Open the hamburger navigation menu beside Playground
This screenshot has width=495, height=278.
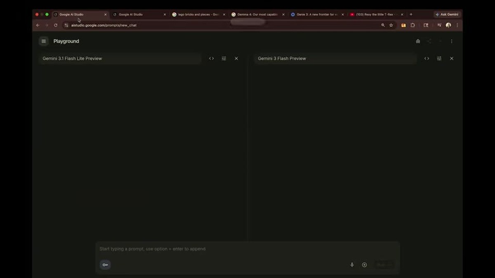[x=44, y=41]
